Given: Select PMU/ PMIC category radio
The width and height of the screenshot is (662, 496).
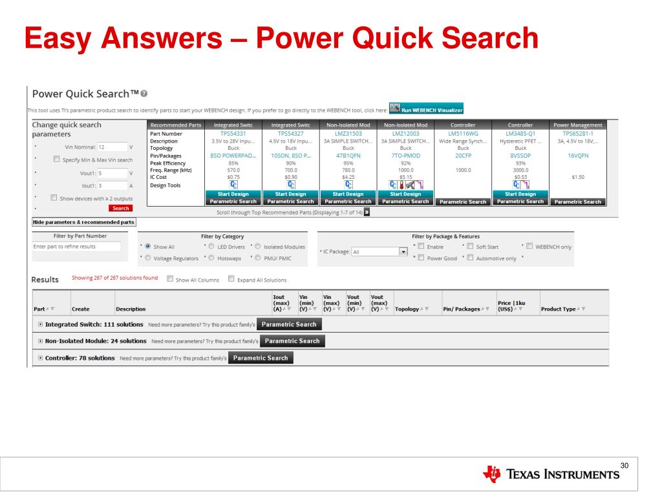Looking at the screenshot, I should pos(258,258).
